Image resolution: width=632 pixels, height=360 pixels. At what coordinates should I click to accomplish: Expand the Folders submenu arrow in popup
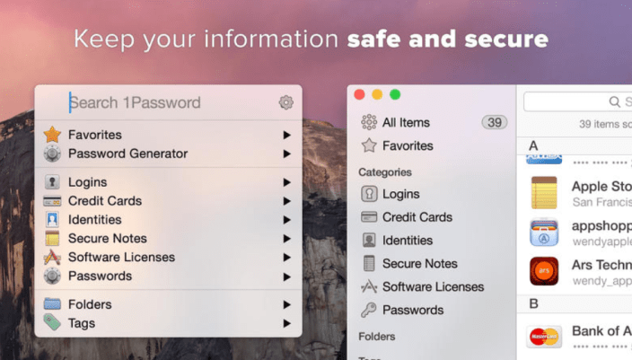(287, 304)
